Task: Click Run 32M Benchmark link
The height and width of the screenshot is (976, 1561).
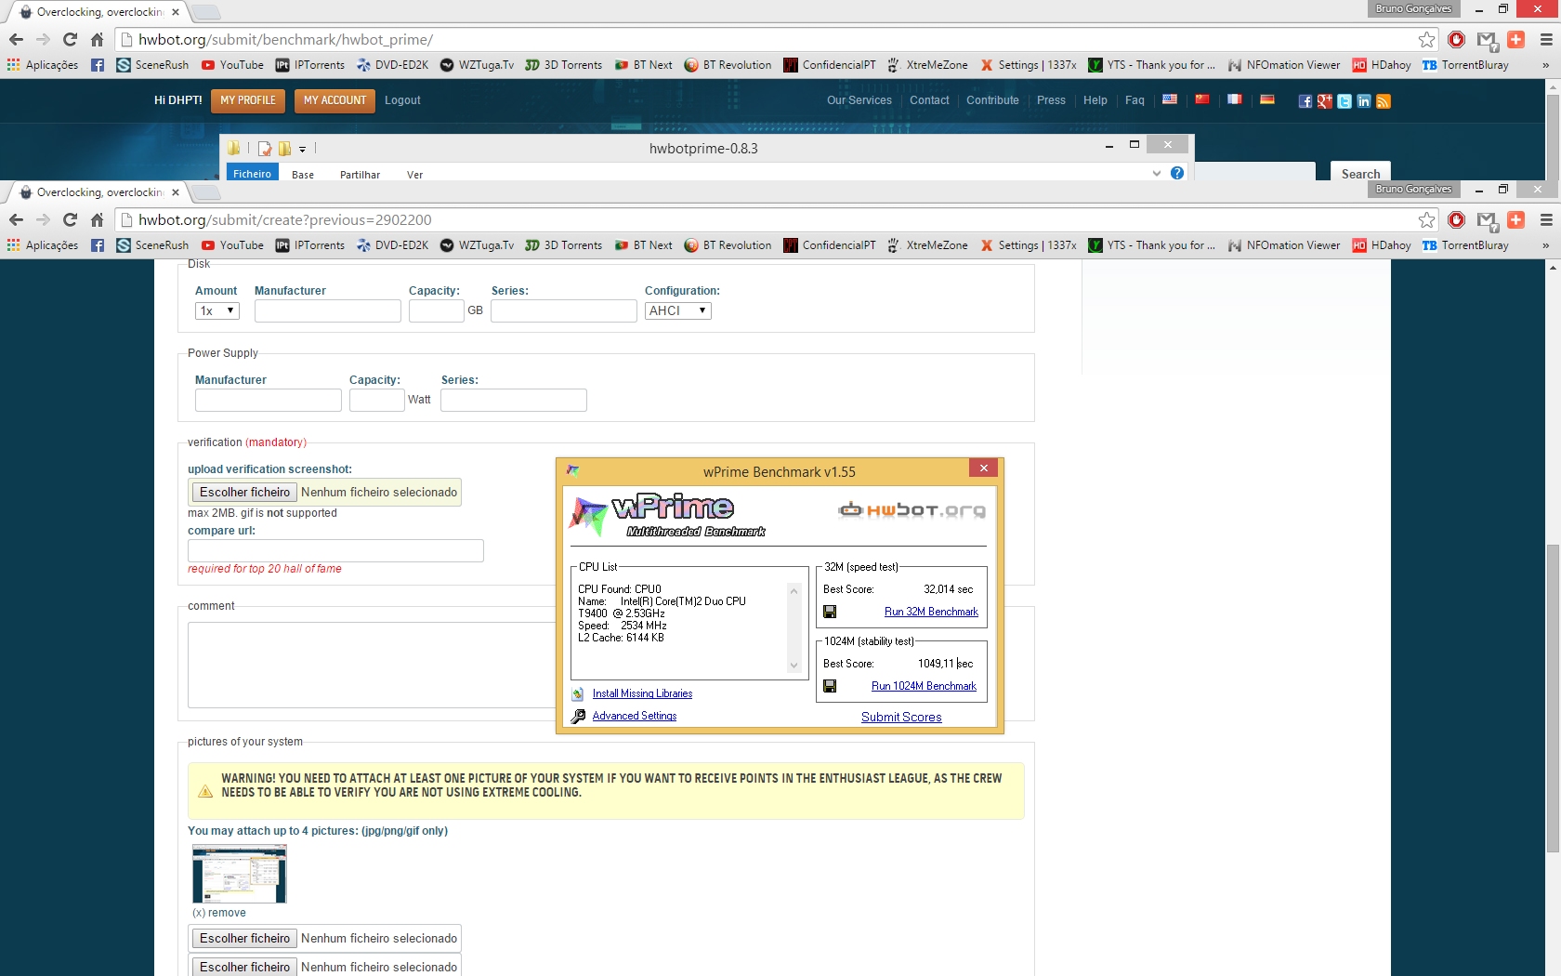Action: point(931,612)
